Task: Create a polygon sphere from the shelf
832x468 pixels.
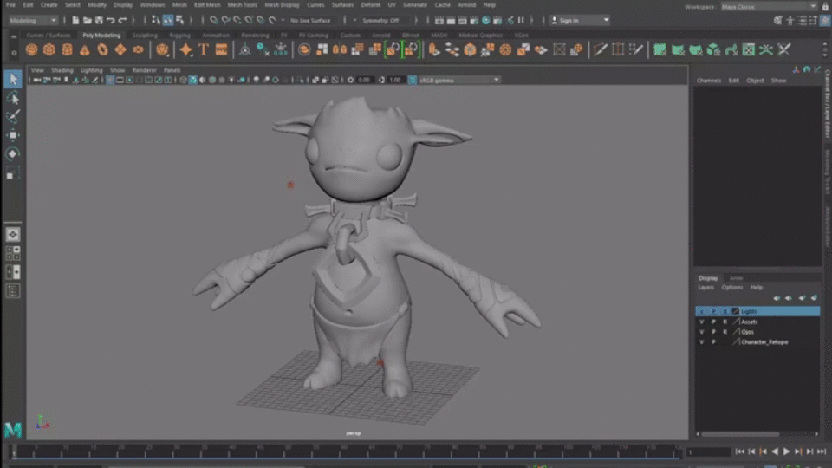Action: click(31, 50)
